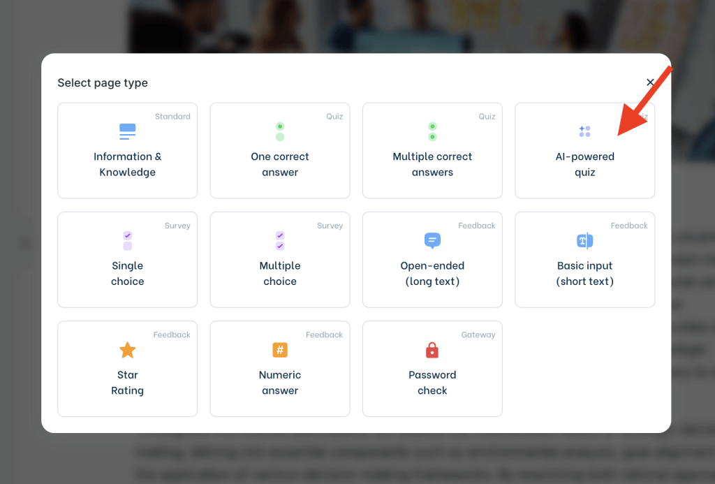The width and height of the screenshot is (715, 484).
Task: Pick the "Multiple correct answers" text label
Action: [x=432, y=165]
